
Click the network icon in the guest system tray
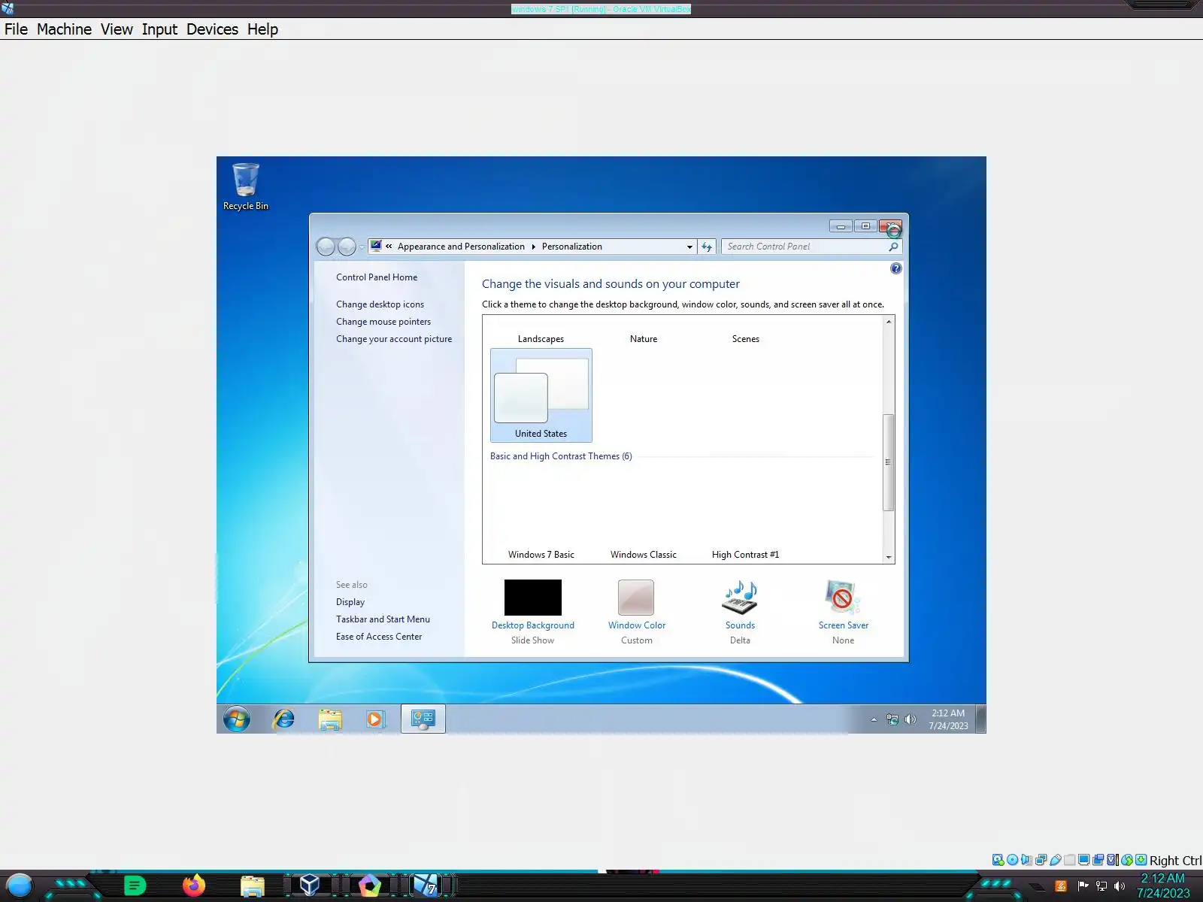coord(892,719)
